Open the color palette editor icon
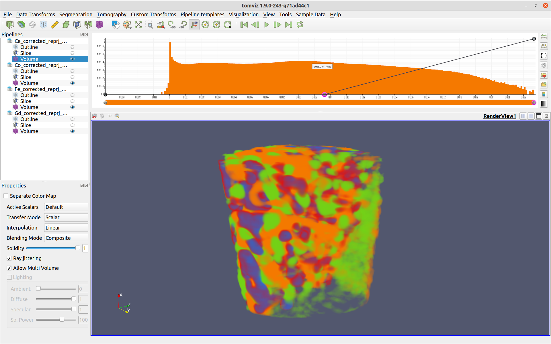Viewport: 551px width, 344px height. pyautogui.click(x=127, y=25)
